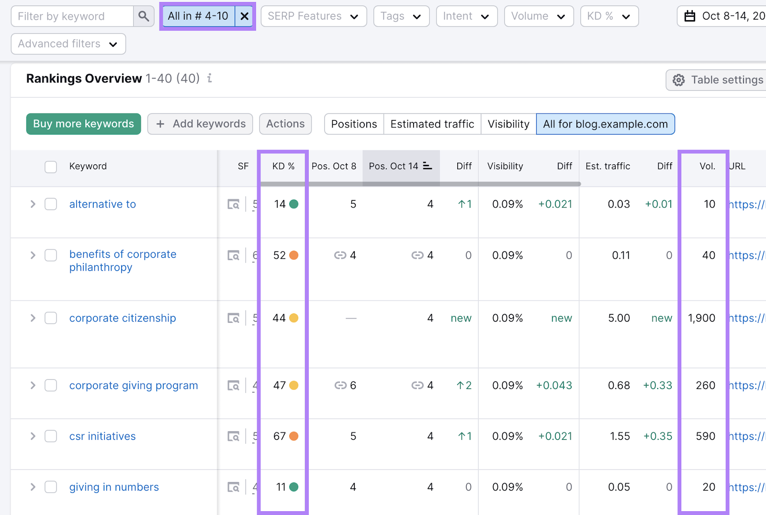Switch to the Estimated traffic tab
Viewport: 766px width, 515px height.
pos(432,124)
